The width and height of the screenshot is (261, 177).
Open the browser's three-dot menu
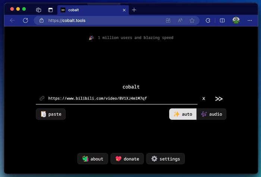click(250, 20)
